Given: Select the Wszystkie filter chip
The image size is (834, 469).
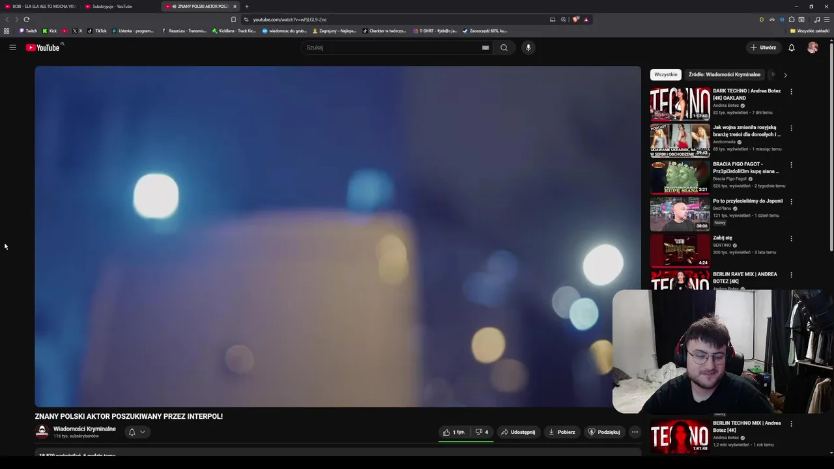Looking at the screenshot, I should coord(665,75).
